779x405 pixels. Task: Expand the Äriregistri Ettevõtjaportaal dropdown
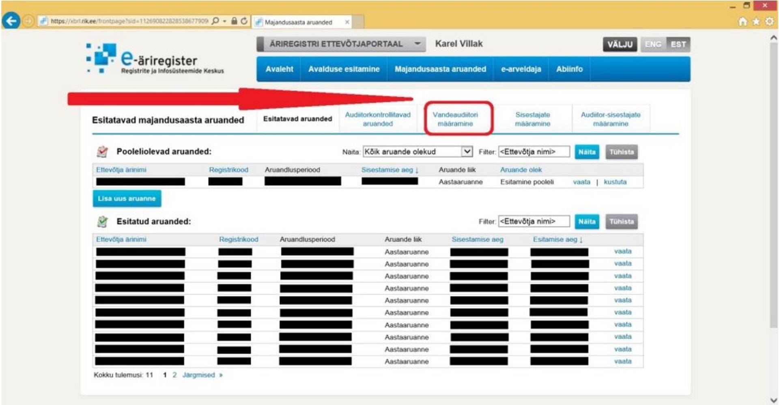point(417,44)
